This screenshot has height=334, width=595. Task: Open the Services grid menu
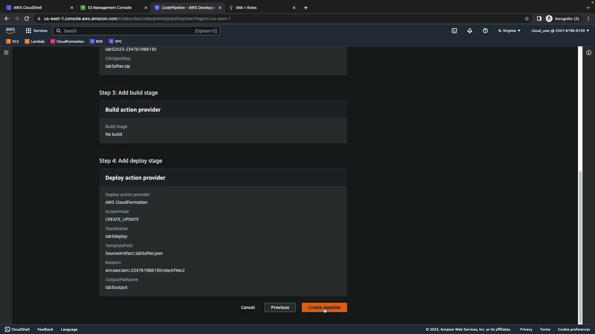point(37,31)
